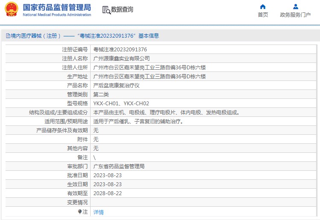Screen dimensions: 320x220
Task: Select 生效日期 value 2023-08-23
Action: [107, 184]
